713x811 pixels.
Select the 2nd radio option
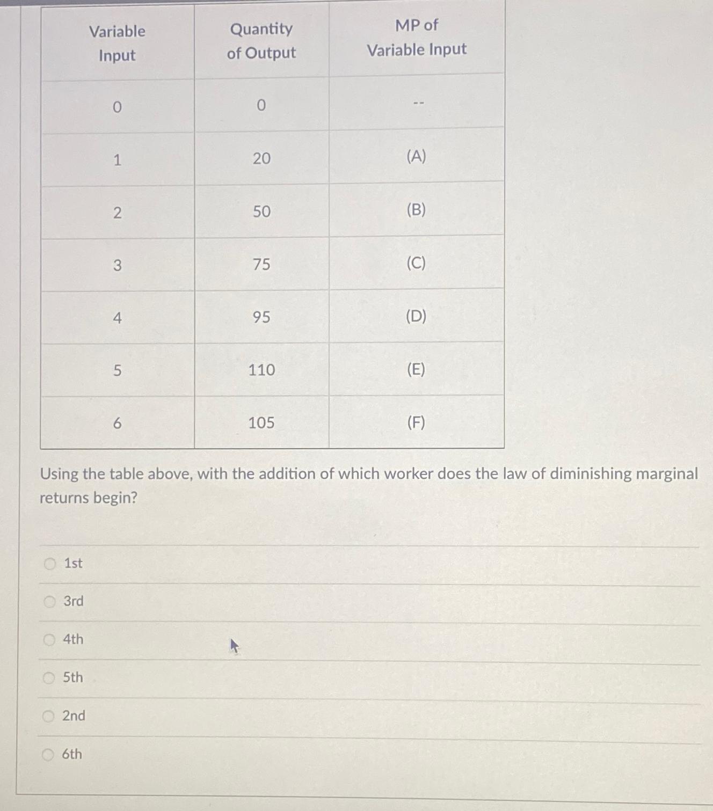(49, 715)
